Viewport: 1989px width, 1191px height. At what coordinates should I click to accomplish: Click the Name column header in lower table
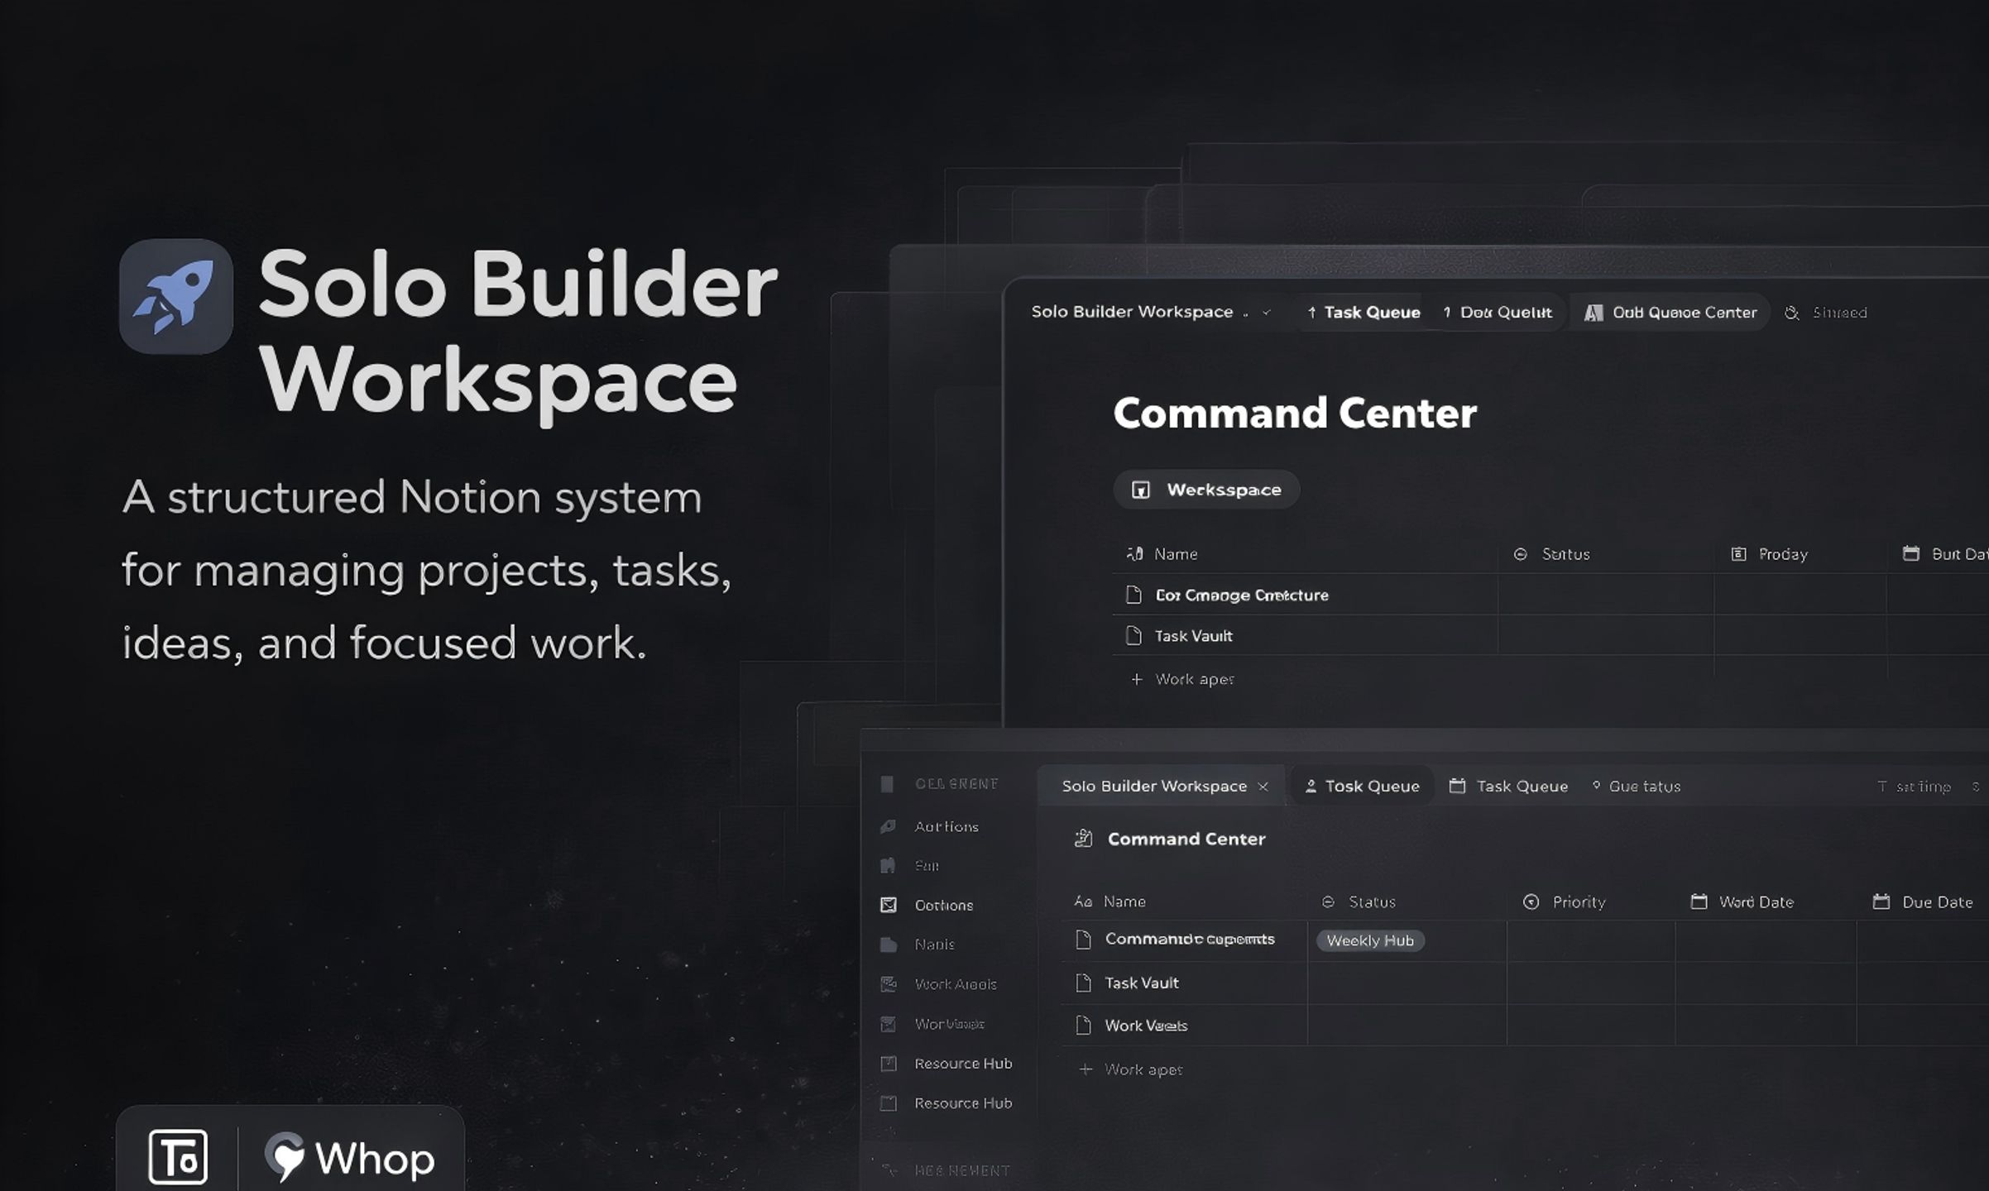pos(1110,902)
